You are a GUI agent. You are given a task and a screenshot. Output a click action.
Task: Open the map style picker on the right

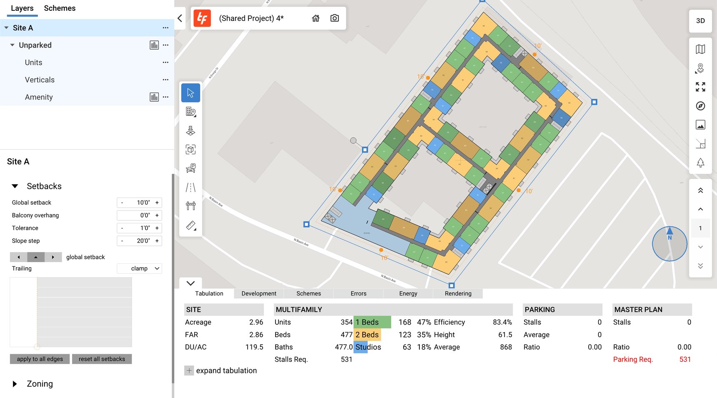(x=701, y=49)
